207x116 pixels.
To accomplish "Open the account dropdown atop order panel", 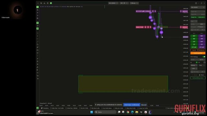I will 198,7.
